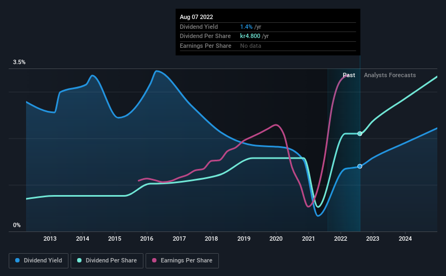Image resolution: width=446 pixels, height=276 pixels.
Task: Click the 2016 x-axis label
Action: [x=147, y=239]
